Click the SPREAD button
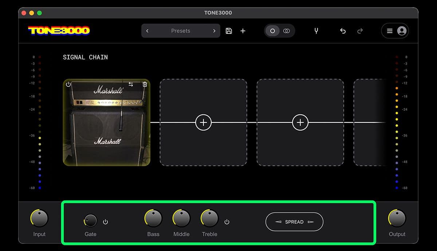The image size is (437, 251). pyautogui.click(x=294, y=222)
